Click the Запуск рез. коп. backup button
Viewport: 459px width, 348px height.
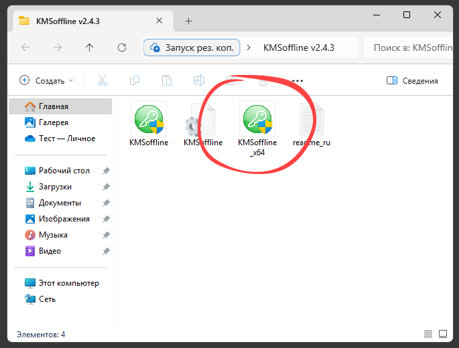(189, 48)
